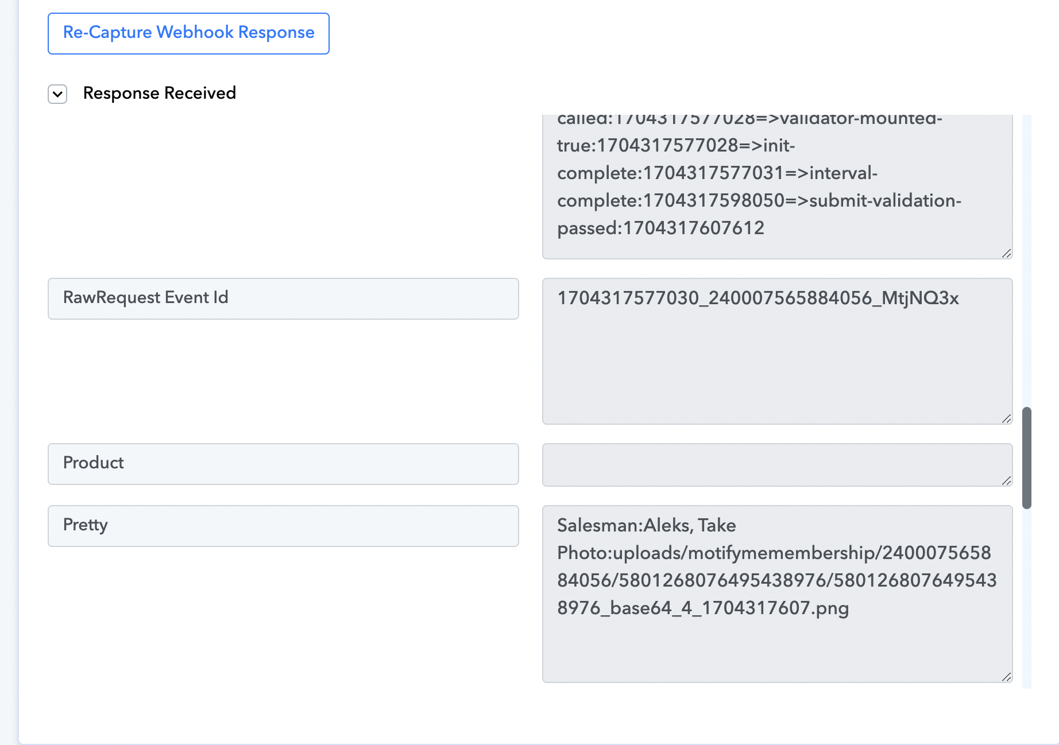Click the scrollbar track below the thumb
Image resolution: width=1059 pixels, height=745 pixels.
coord(1027,597)
